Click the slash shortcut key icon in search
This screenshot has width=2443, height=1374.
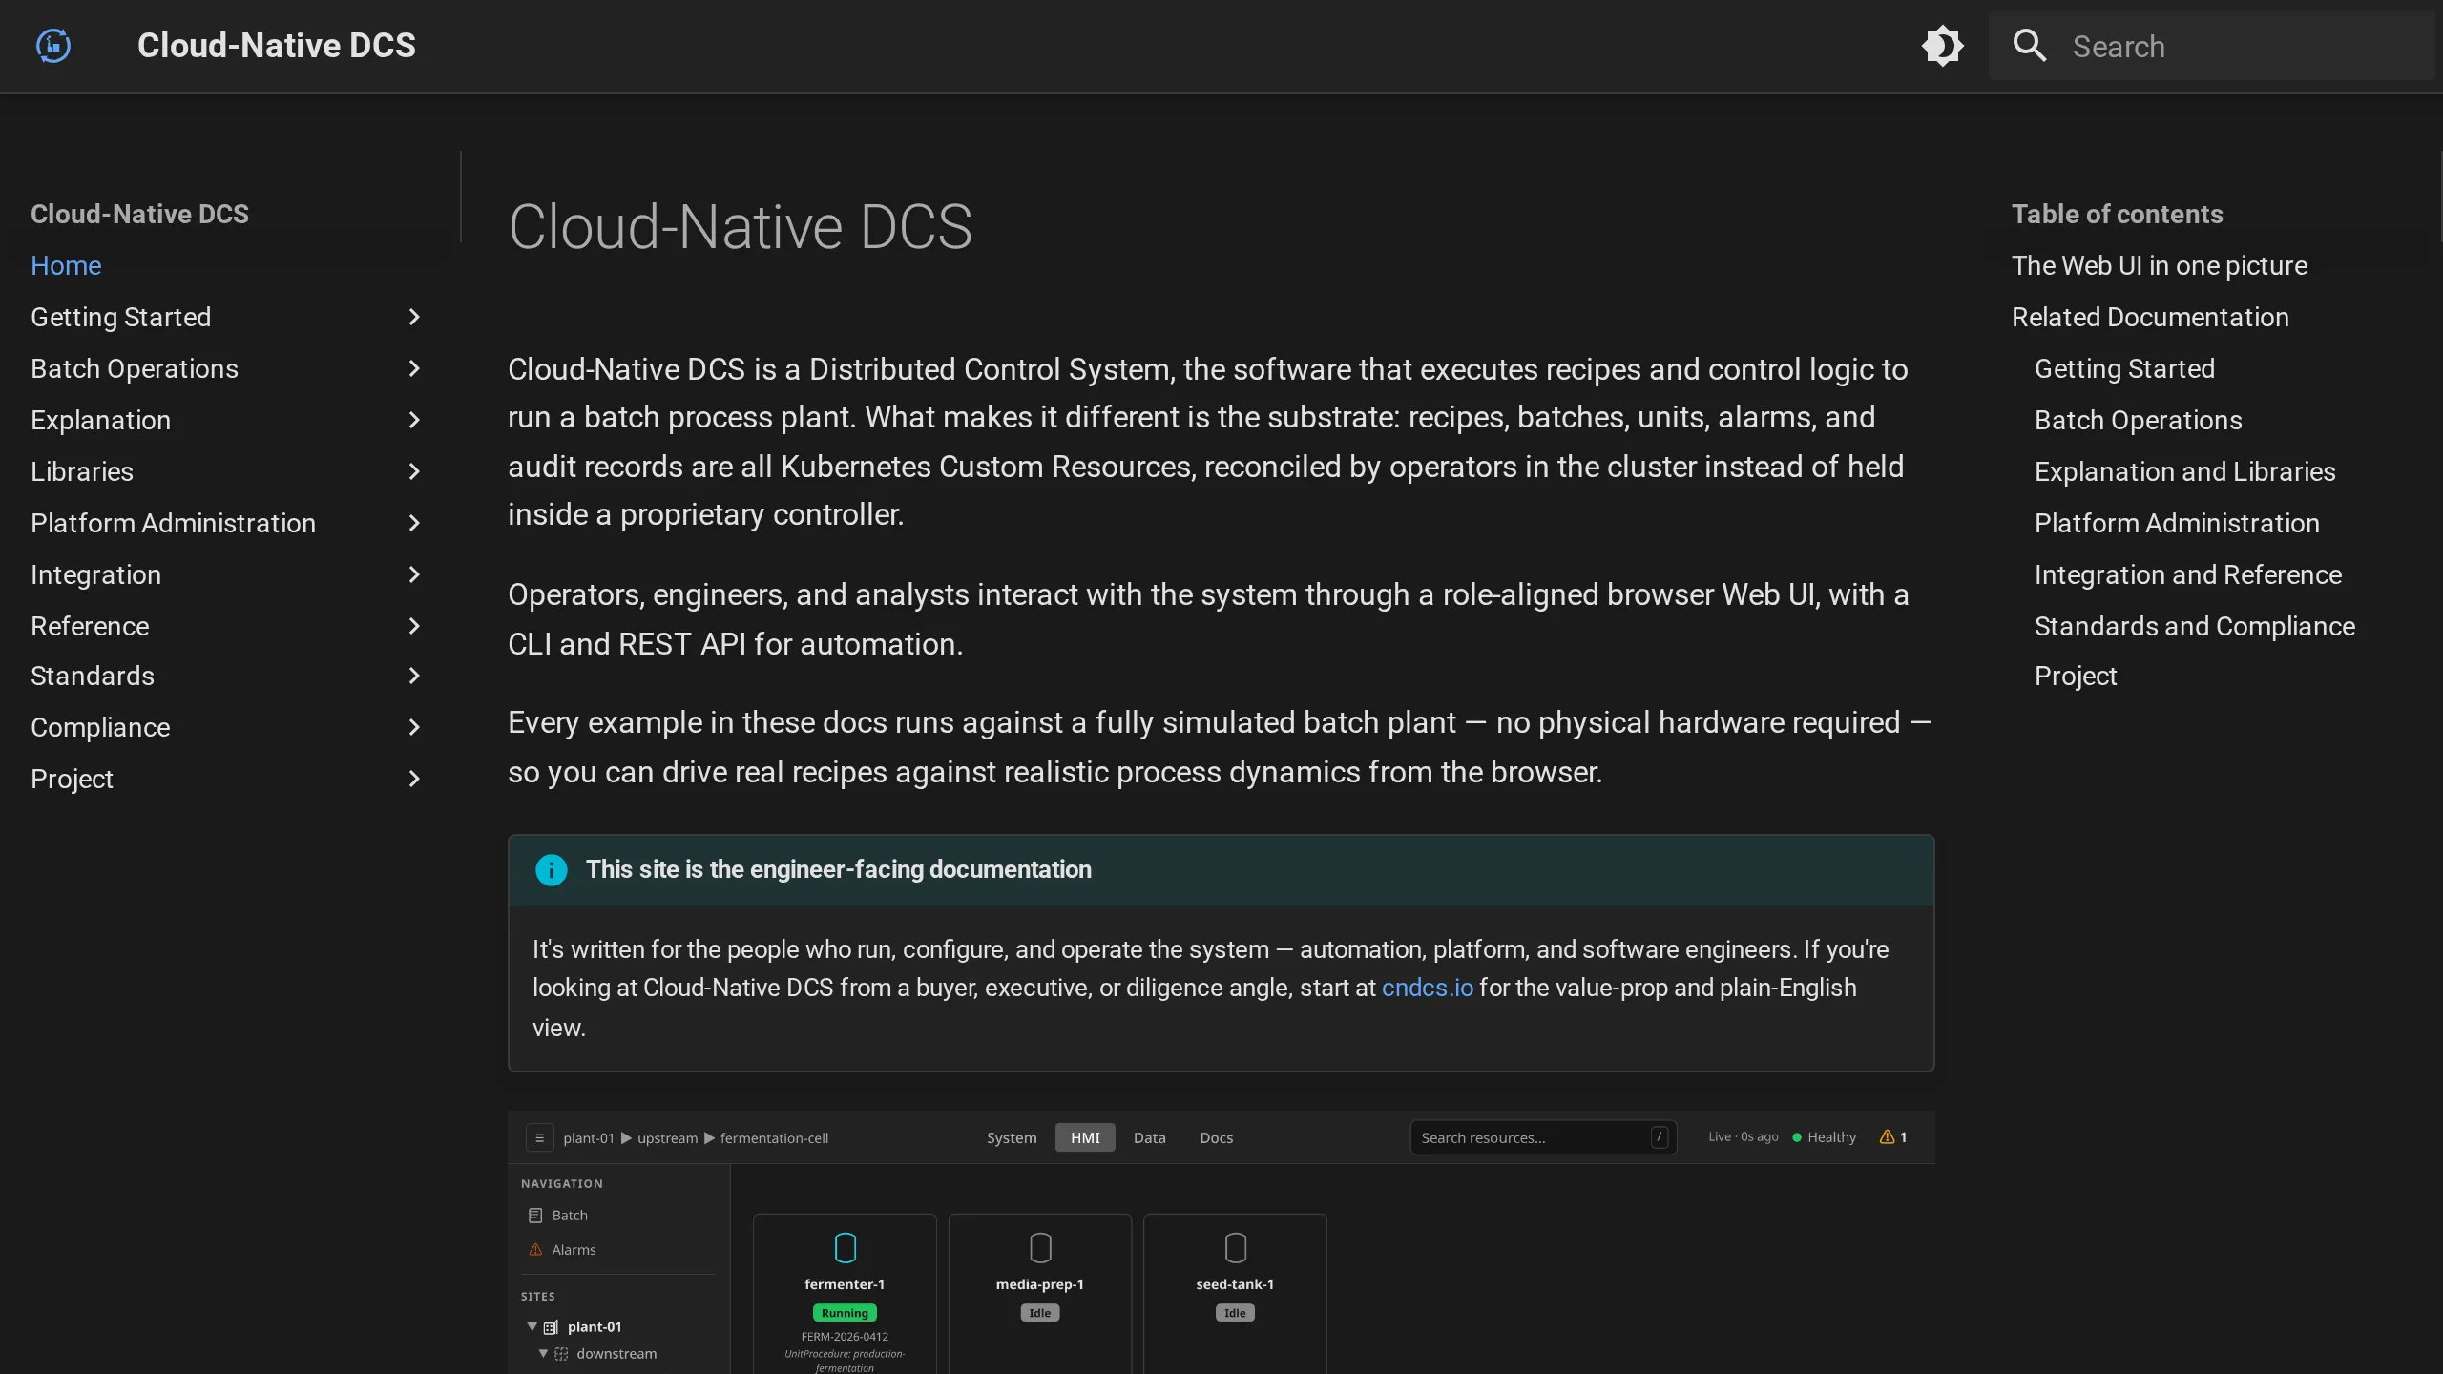pos(1660,1137)
